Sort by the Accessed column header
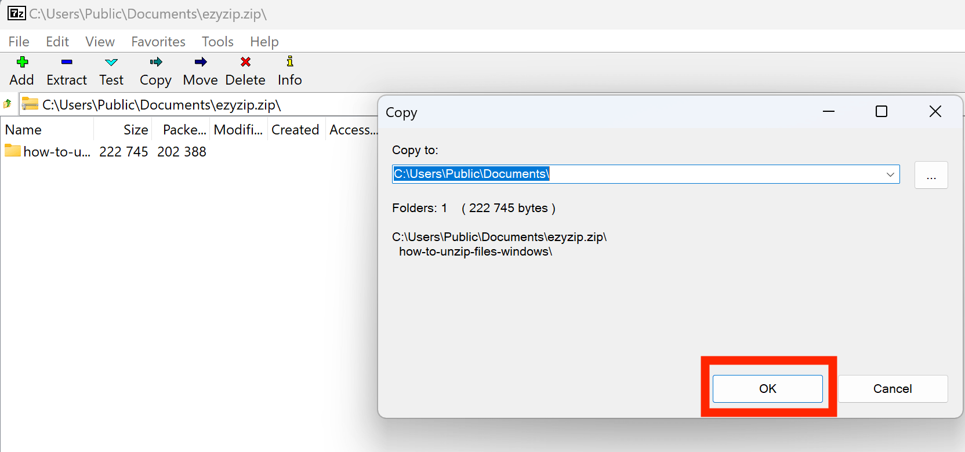965x452 pixels. [x=352, y=130]
